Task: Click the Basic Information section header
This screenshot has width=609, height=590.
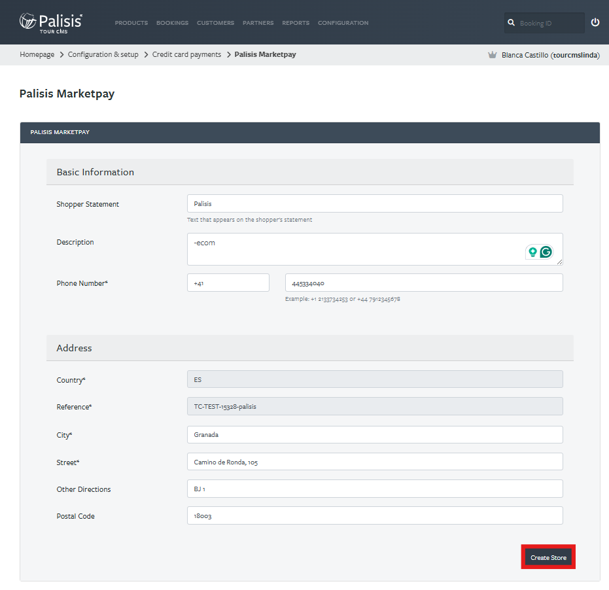Action: pyautogui.click(x=310, y=172)
